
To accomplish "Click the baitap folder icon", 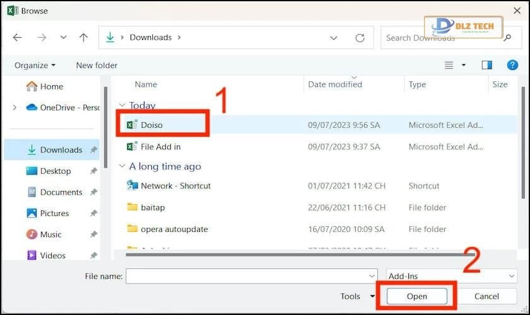I will pyautogui.click(x=132, y=207).
